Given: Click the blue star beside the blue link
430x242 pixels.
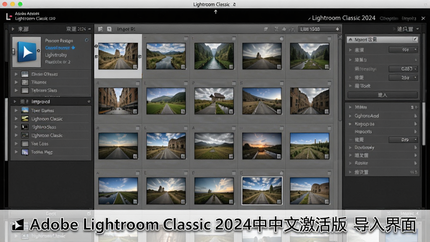Looking at the screenshot, I should (73, 48).
